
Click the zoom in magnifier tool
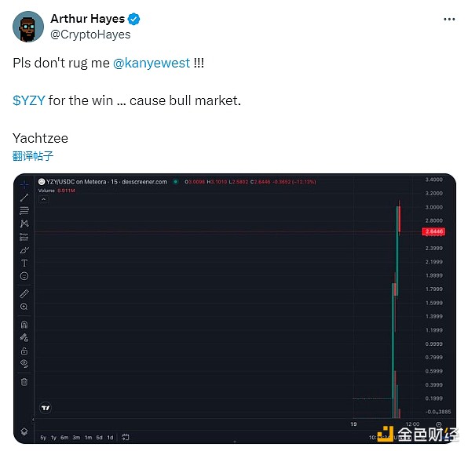click(24, 307)
